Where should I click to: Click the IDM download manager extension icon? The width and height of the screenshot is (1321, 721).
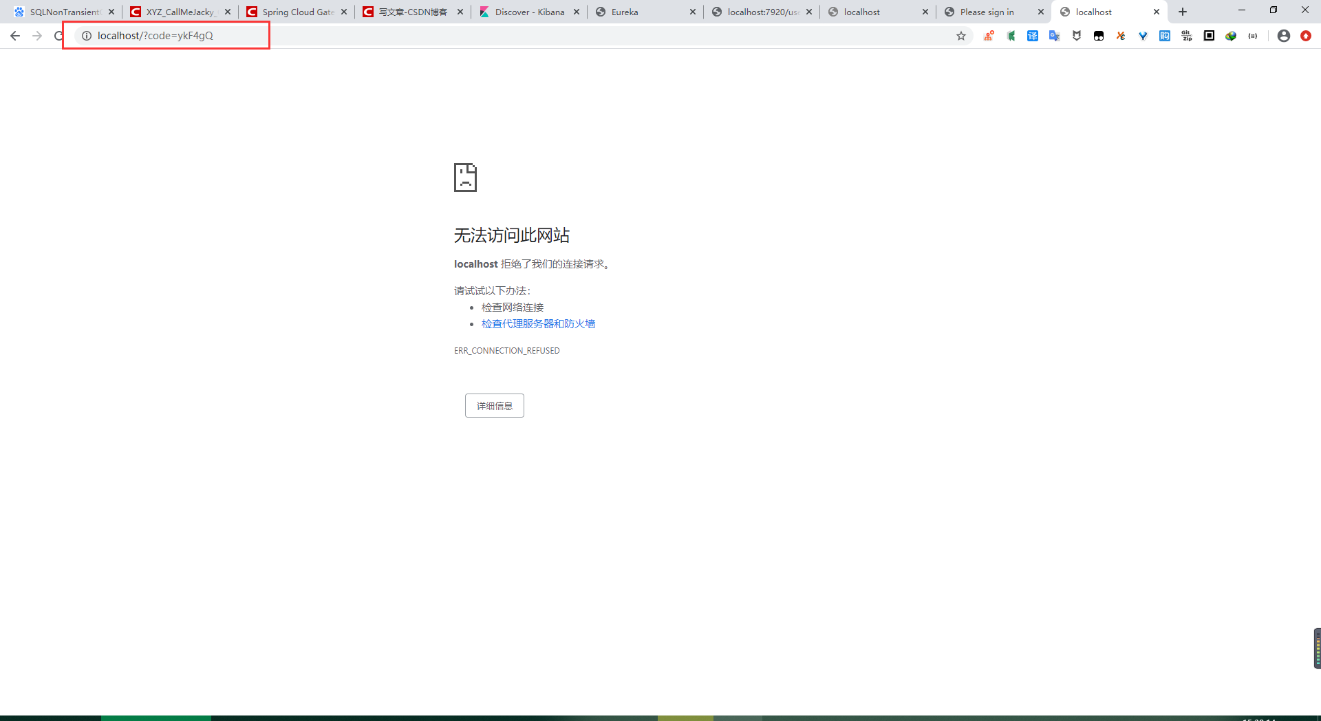(x=1231, y=36)
